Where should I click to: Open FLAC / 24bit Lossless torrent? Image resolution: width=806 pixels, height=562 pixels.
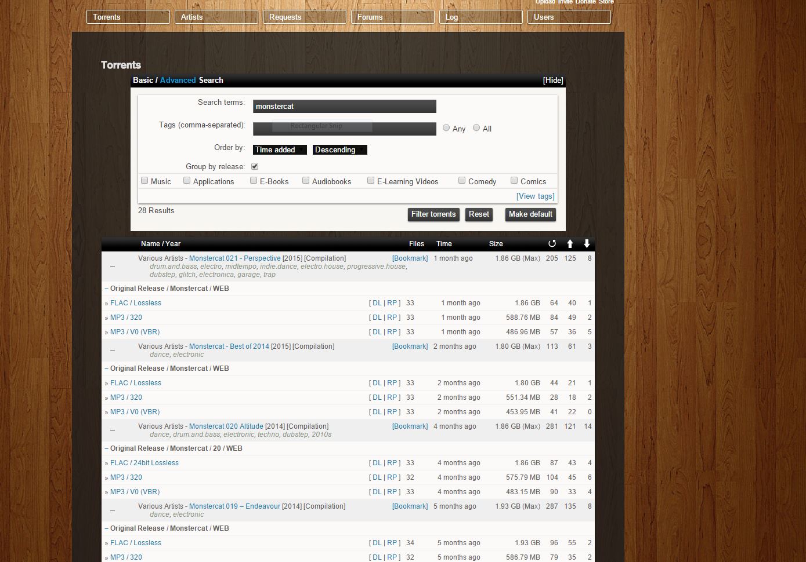coord(144,463)
